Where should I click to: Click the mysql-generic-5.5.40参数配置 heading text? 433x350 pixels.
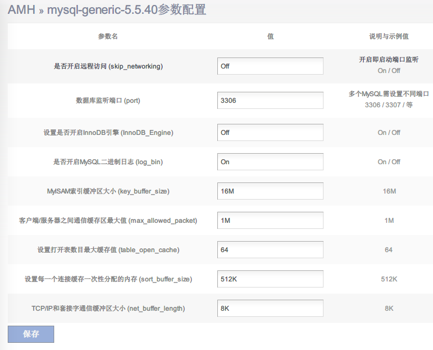[127, 10]
